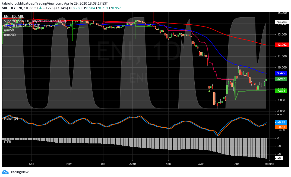291x177 pixels.
Task: Click the green up-arrow beside price 8.957
Action: [x=40, y=8]
